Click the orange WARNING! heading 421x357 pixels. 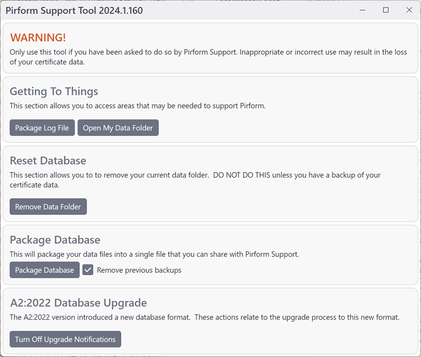tap(38, 37)
